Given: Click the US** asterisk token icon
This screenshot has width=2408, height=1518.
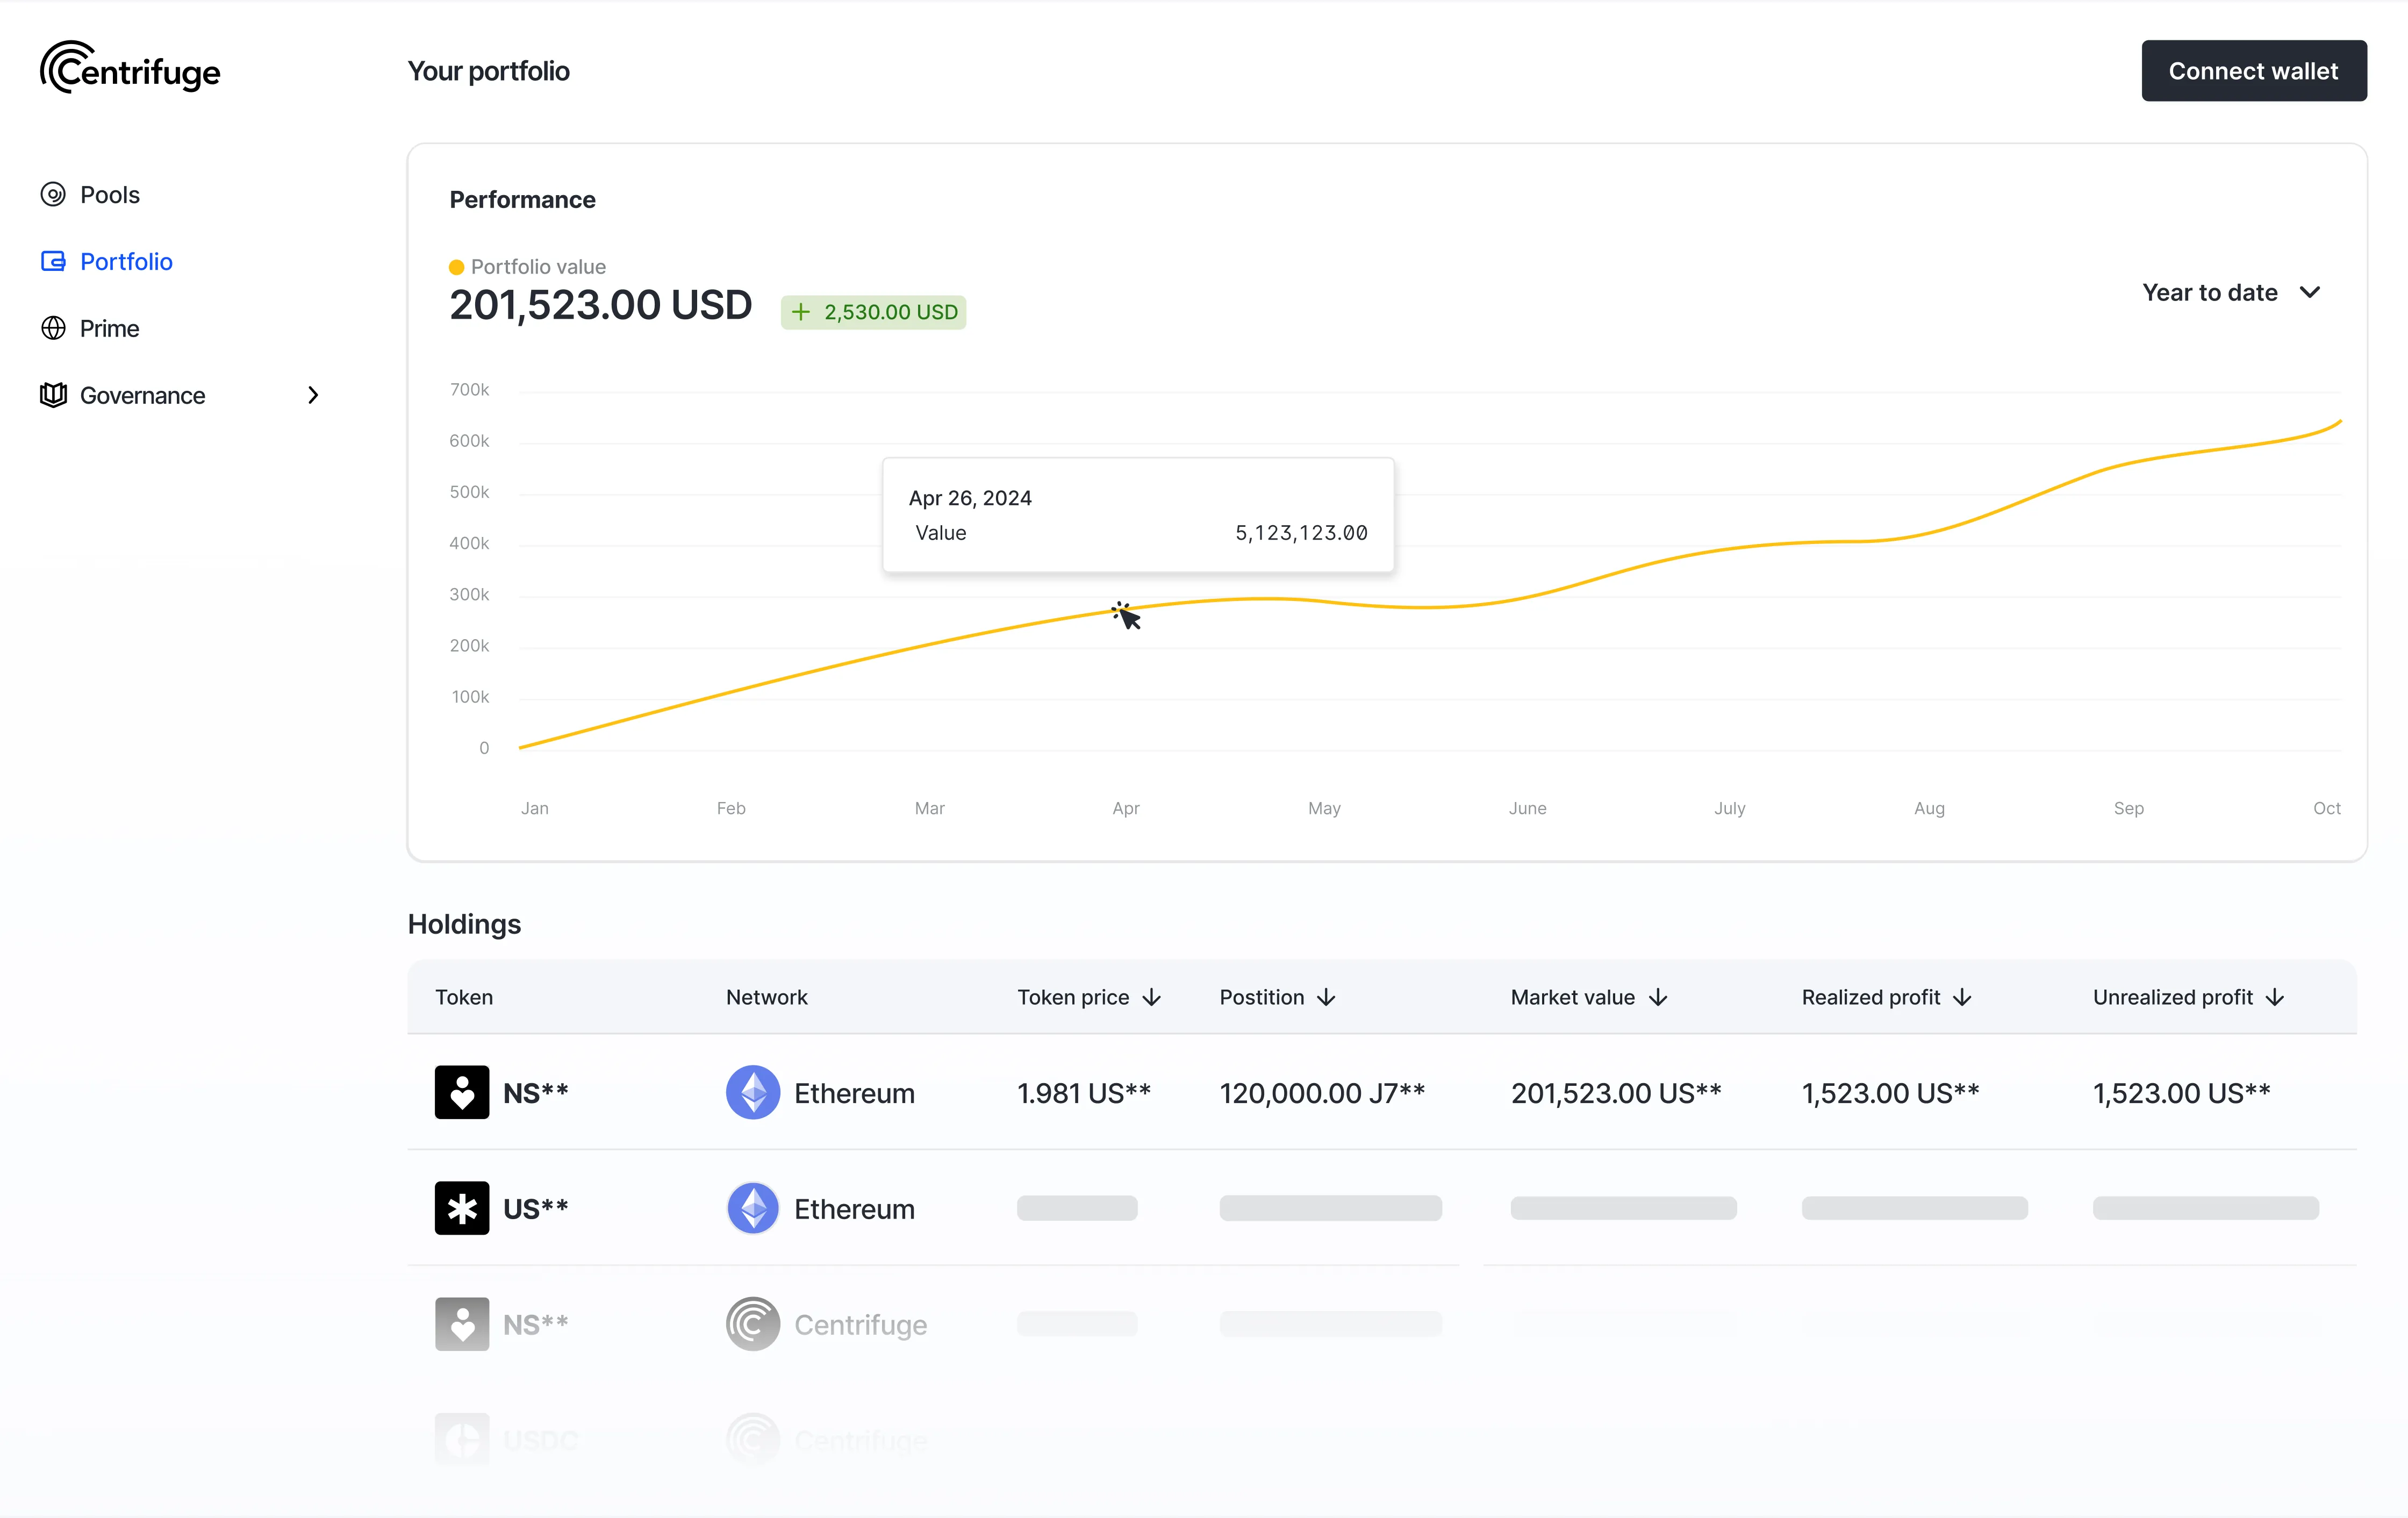Looking at the screenshot, I should (461, 1208).
